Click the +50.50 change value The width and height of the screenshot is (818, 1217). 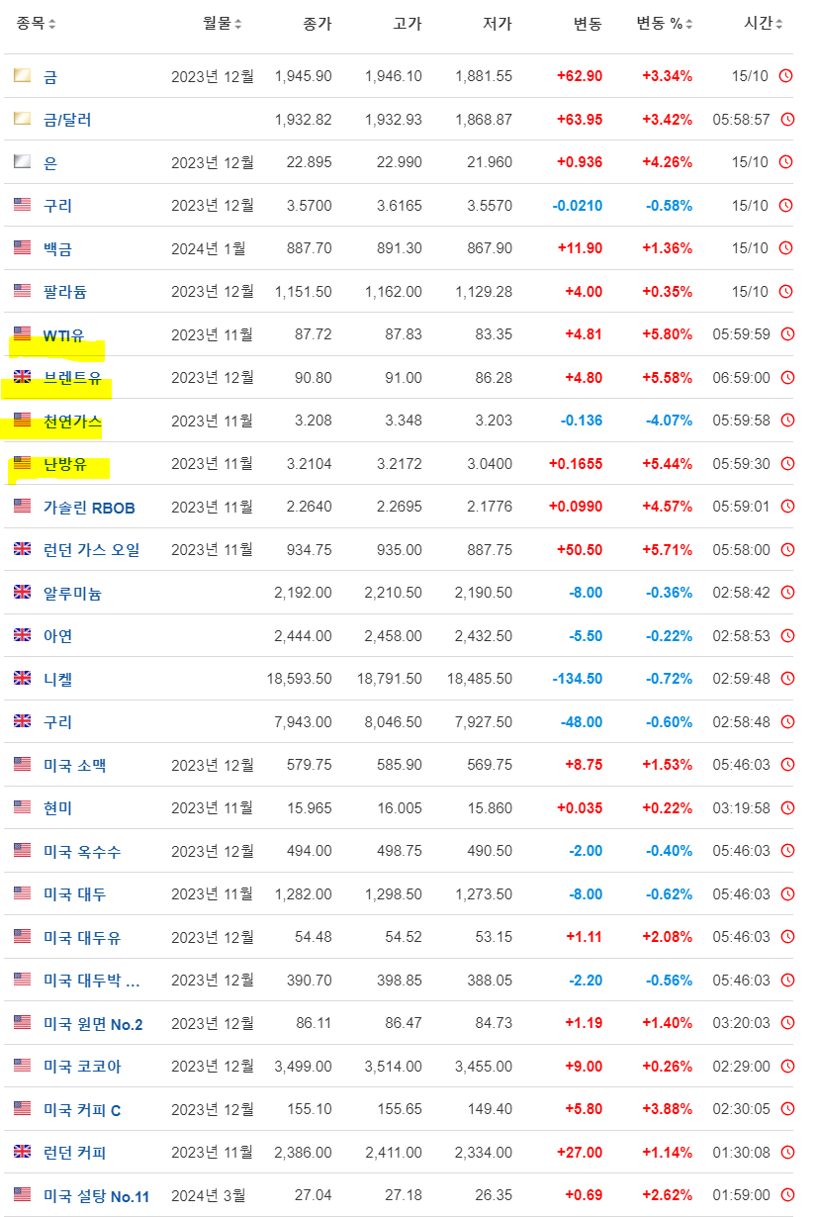581,549
